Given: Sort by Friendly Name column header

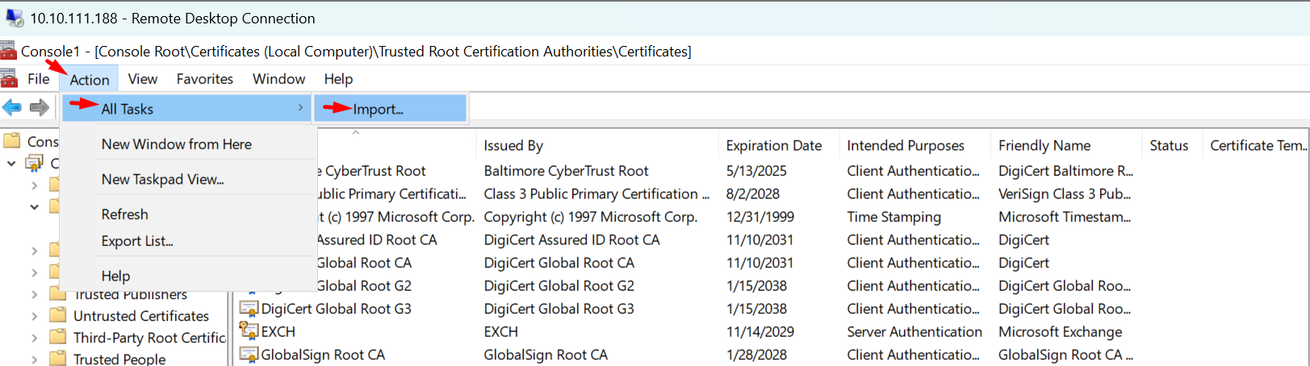Looking at the screenshot, I should [x=1044, y=145].
